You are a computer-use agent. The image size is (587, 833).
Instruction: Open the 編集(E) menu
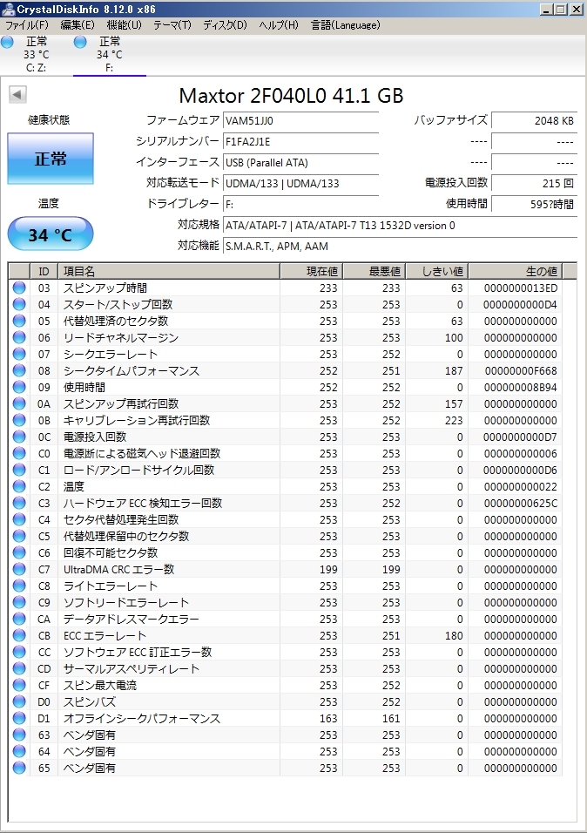click(x=78, y=25)
